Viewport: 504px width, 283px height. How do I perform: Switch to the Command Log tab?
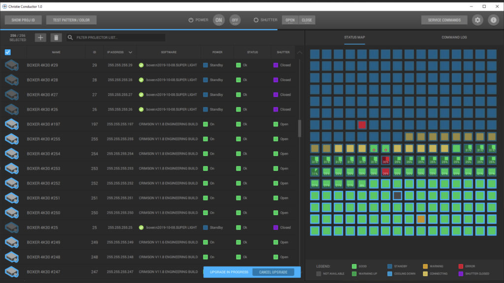(x=454, y=37)
